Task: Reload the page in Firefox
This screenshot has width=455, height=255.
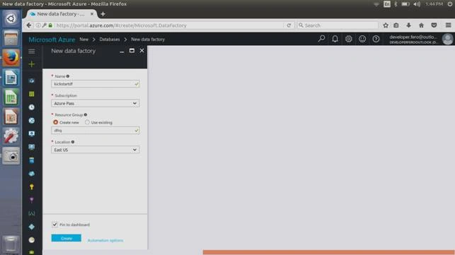Action: tap(289, 25)
